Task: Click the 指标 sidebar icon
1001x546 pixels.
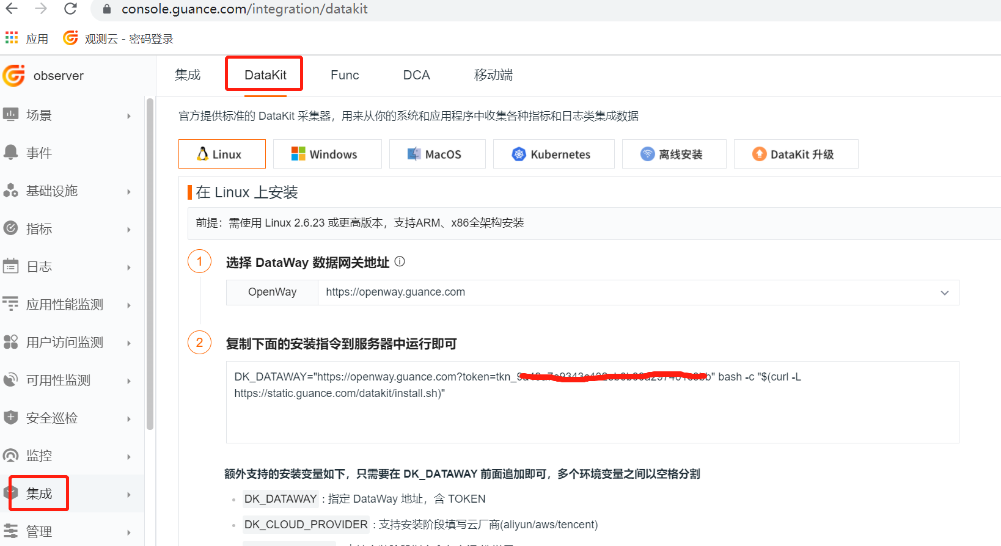Action: tap(10, 228)
